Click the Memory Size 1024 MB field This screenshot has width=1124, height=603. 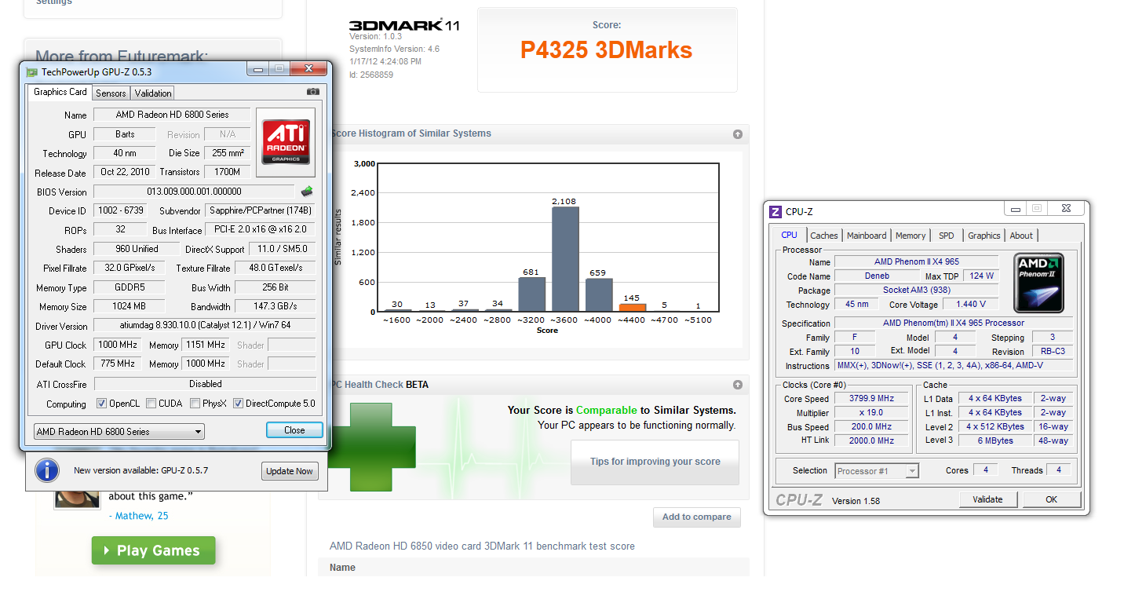pyautogui.click(x=130, y=306)
